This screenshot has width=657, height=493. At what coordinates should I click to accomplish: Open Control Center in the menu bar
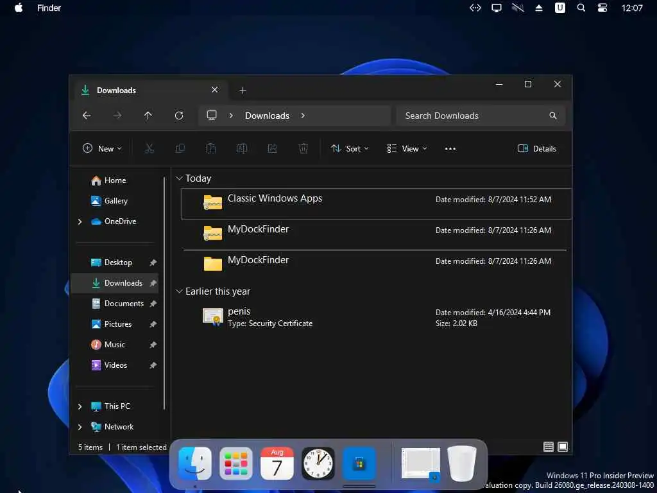click(x=602, y=8)
